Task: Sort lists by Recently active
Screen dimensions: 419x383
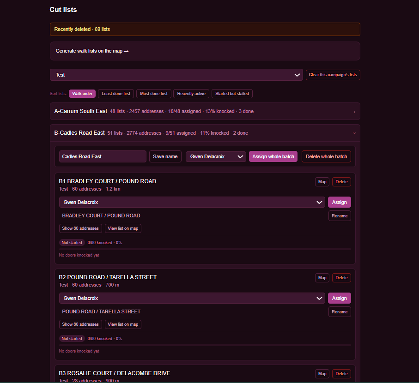Action: 191,94
